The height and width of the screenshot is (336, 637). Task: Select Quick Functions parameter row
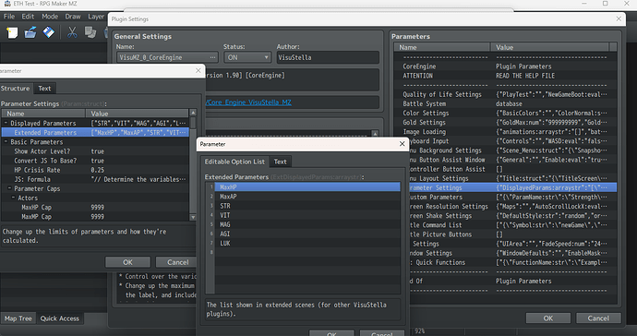click(512, 262)
